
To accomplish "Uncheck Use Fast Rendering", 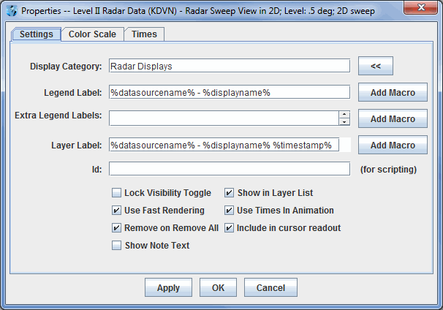I will tap(116, 211).
